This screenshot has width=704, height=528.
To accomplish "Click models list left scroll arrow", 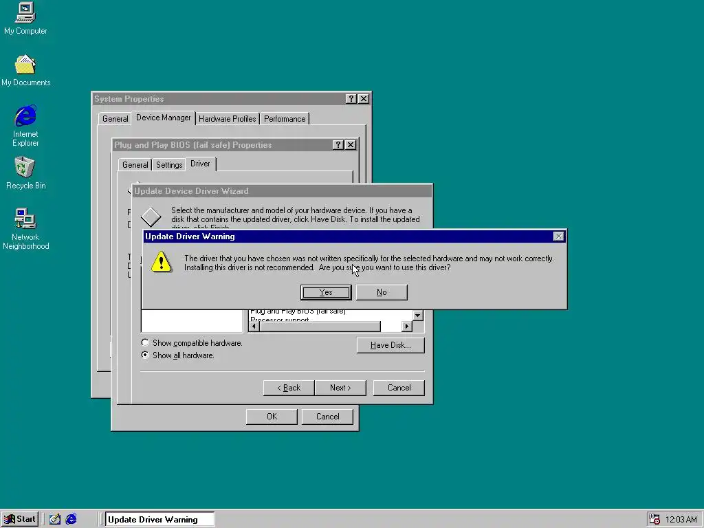I will pyautogui.click(x=254, y=327).
